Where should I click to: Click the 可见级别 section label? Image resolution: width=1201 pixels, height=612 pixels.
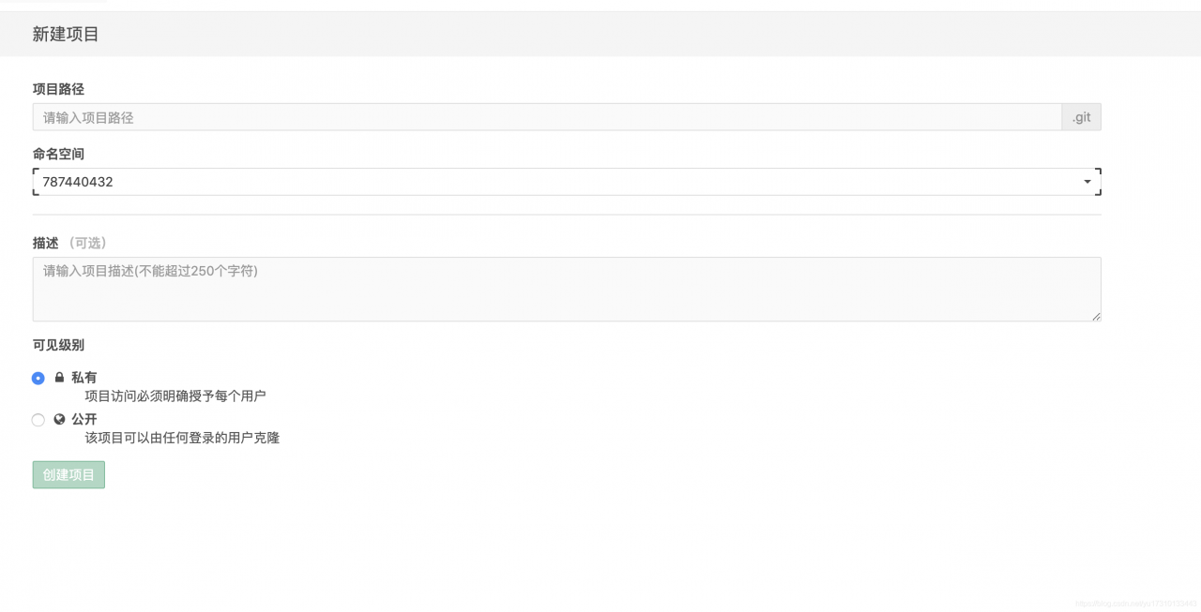tap(58, 345)
